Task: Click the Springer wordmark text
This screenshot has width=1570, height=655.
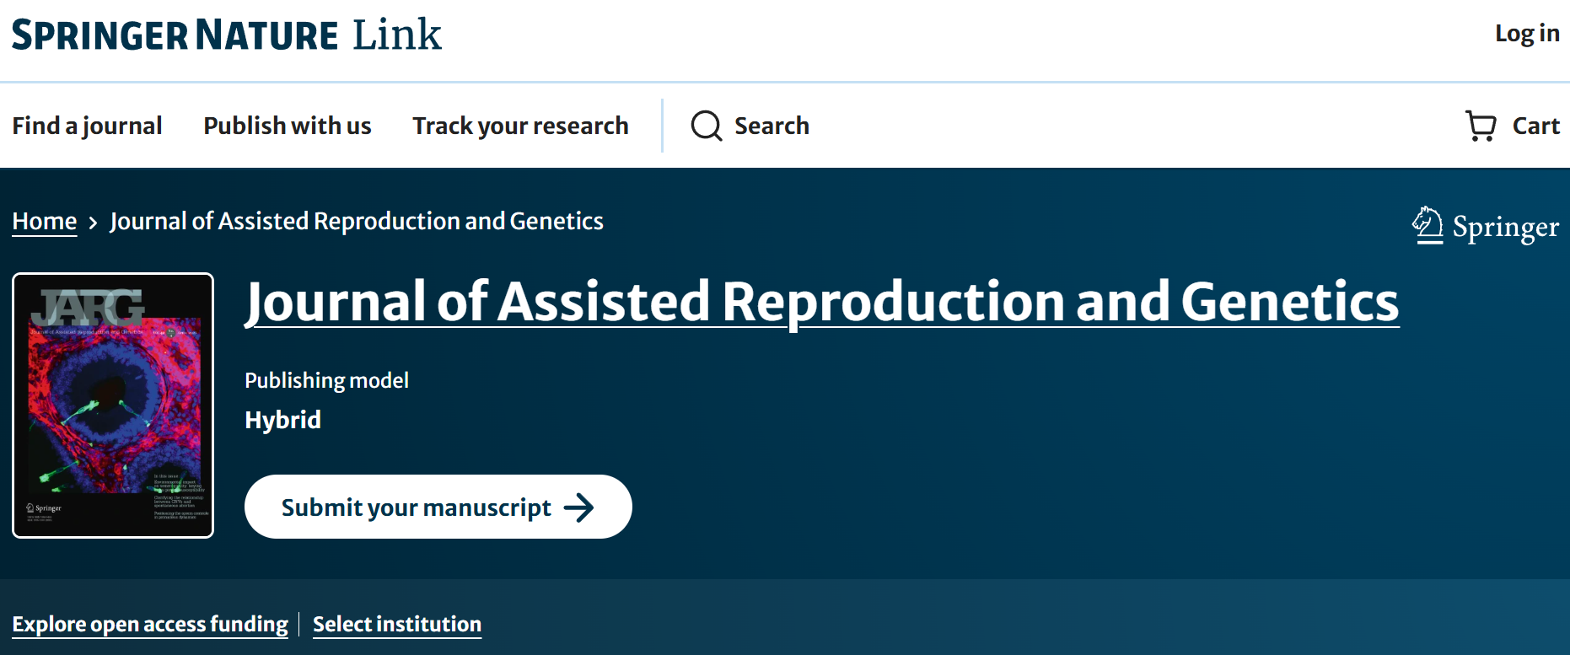Action: click(1505, 227)
